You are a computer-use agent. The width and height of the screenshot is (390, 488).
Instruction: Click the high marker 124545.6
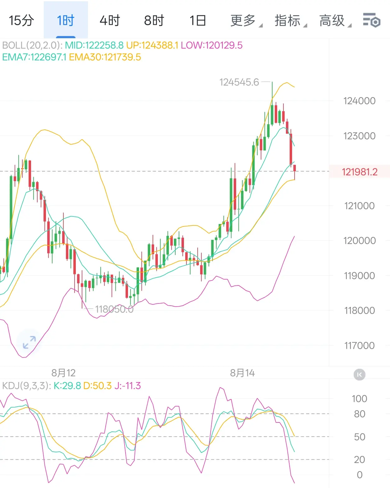(239, 82)
